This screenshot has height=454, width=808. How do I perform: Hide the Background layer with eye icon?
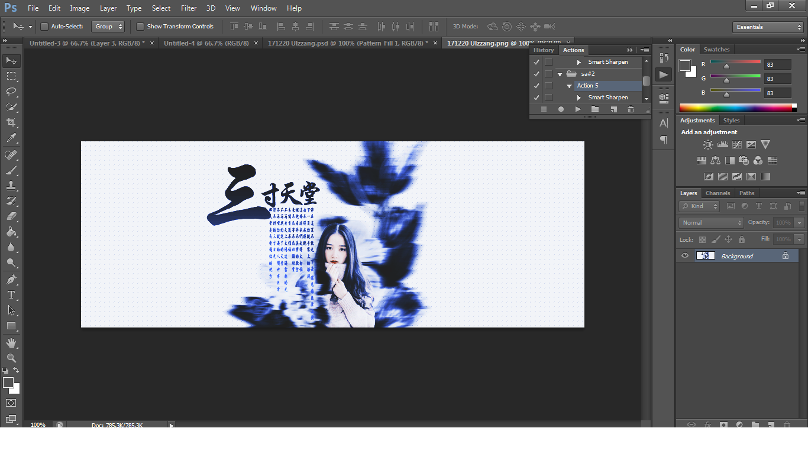pos(685,256)
